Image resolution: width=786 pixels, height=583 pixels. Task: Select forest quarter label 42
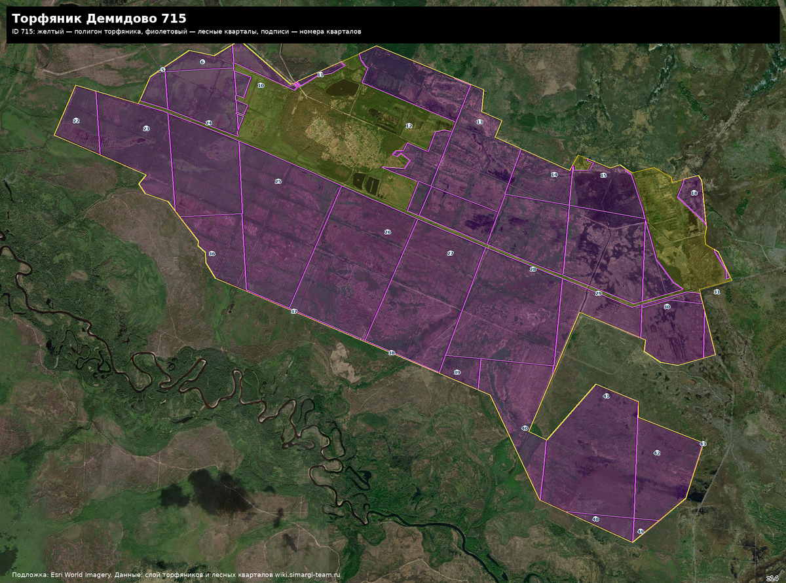click(656, 453)
